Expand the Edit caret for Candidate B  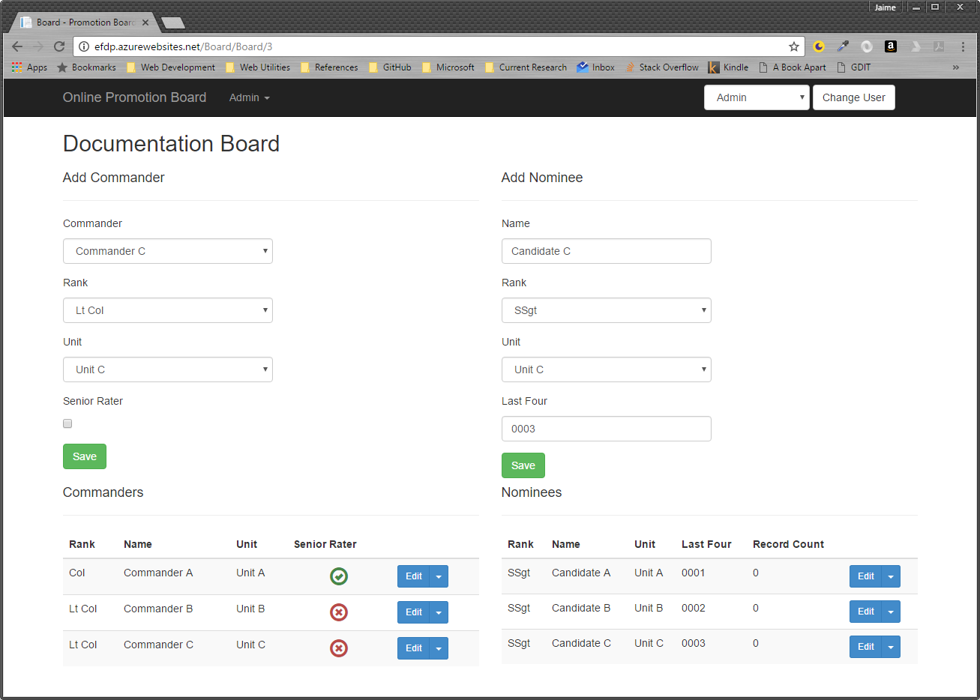(891, 612)
